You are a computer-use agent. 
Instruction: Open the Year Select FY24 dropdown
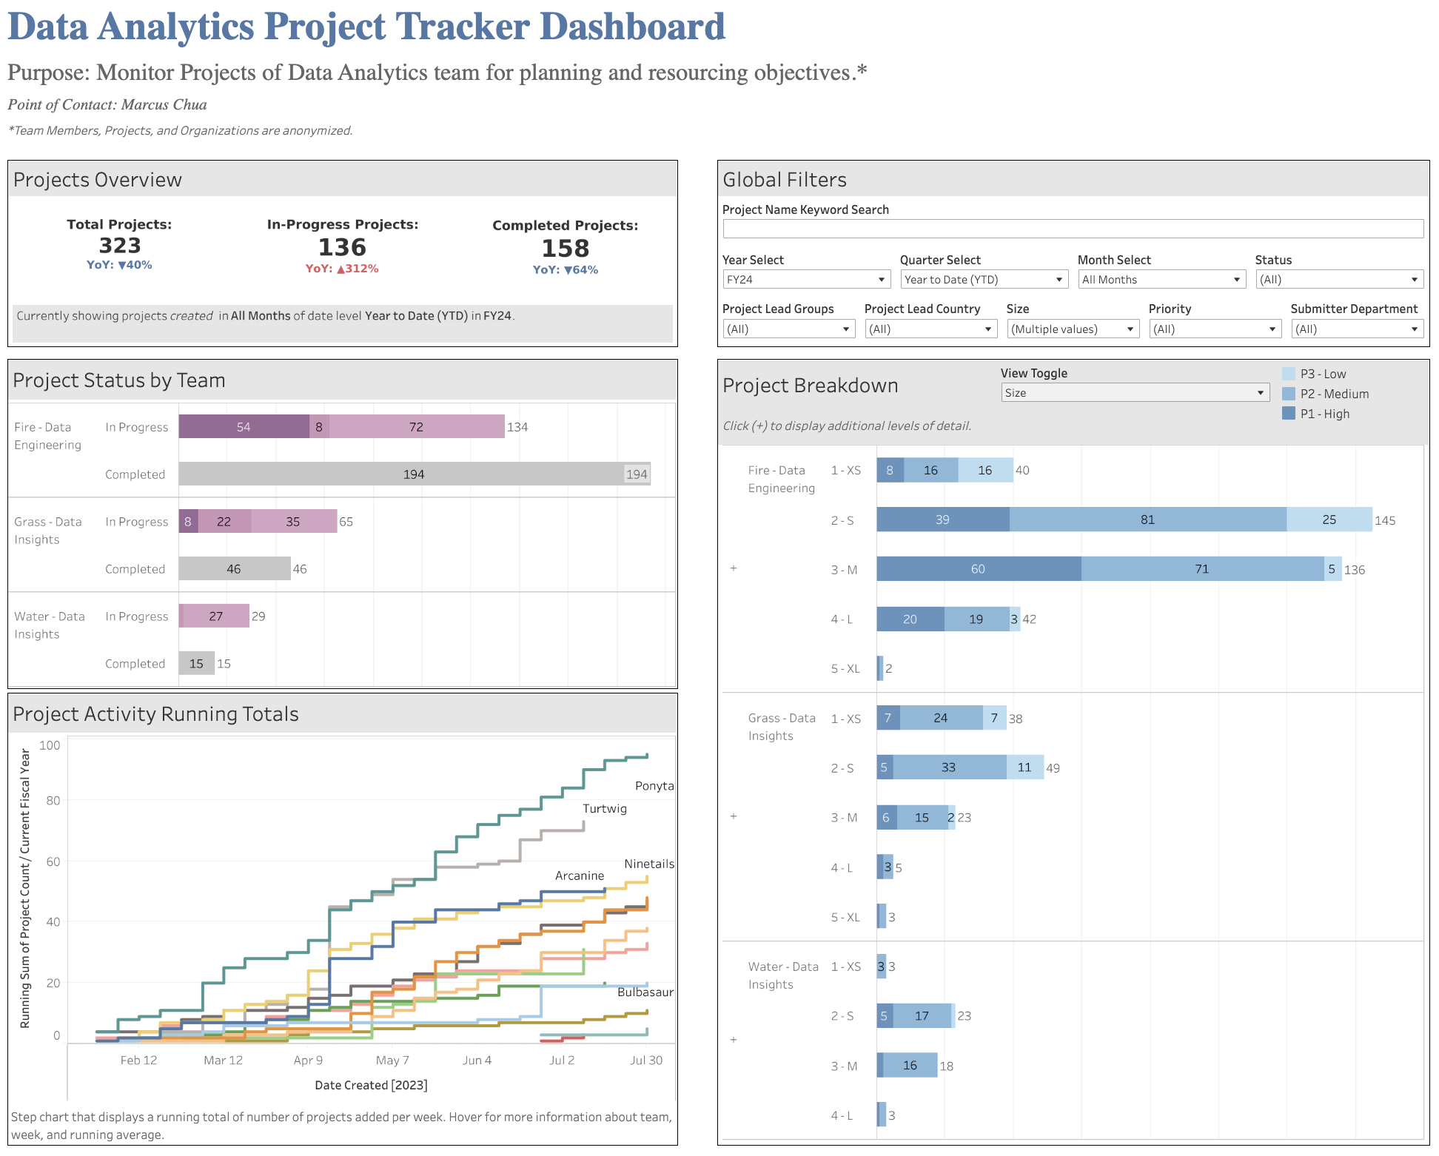(805, 280)
